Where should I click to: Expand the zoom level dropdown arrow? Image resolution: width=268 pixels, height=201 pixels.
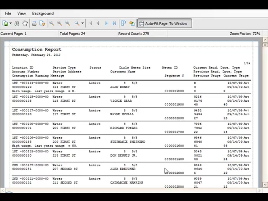point(83,23)
